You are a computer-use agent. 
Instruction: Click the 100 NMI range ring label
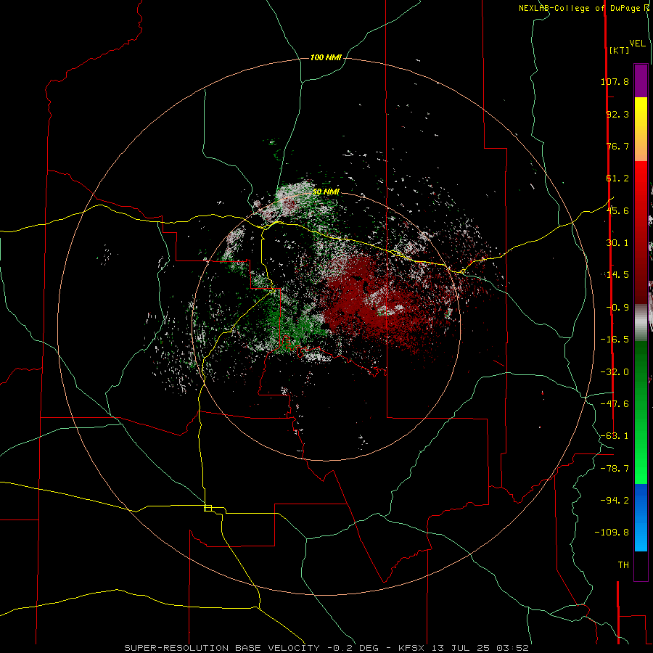pyautogui.click(x=326, y=57)
